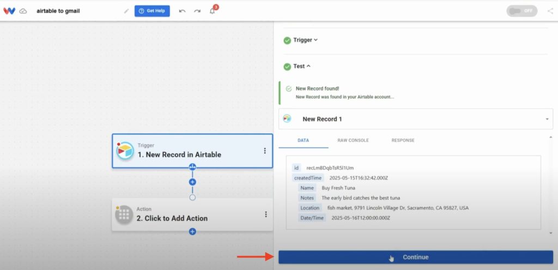Click plus button below the action step

point(192,231)
